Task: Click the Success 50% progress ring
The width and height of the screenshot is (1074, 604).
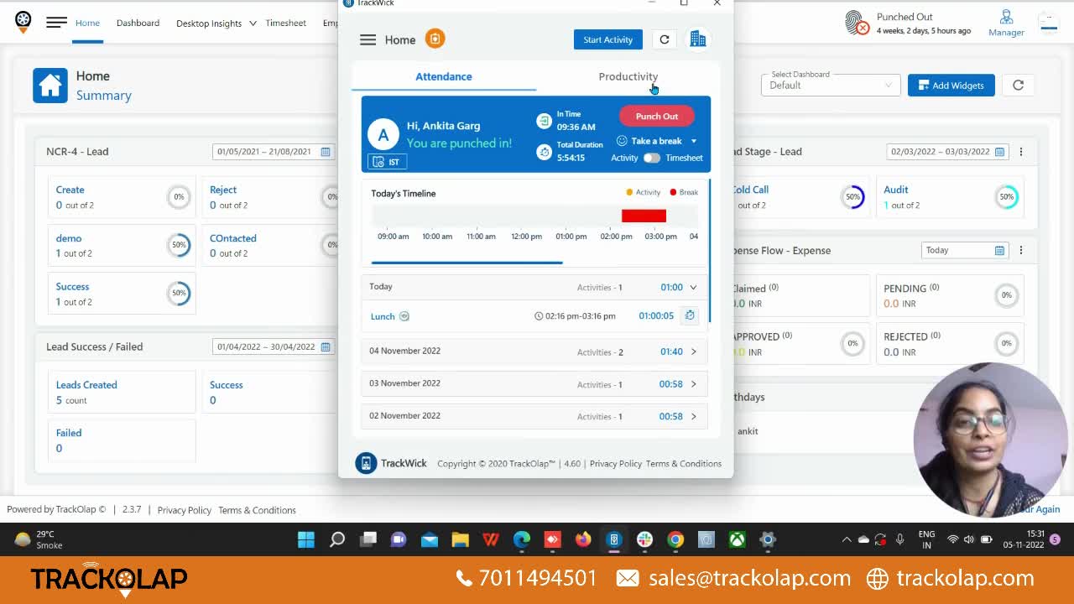Action: point(179,293)
